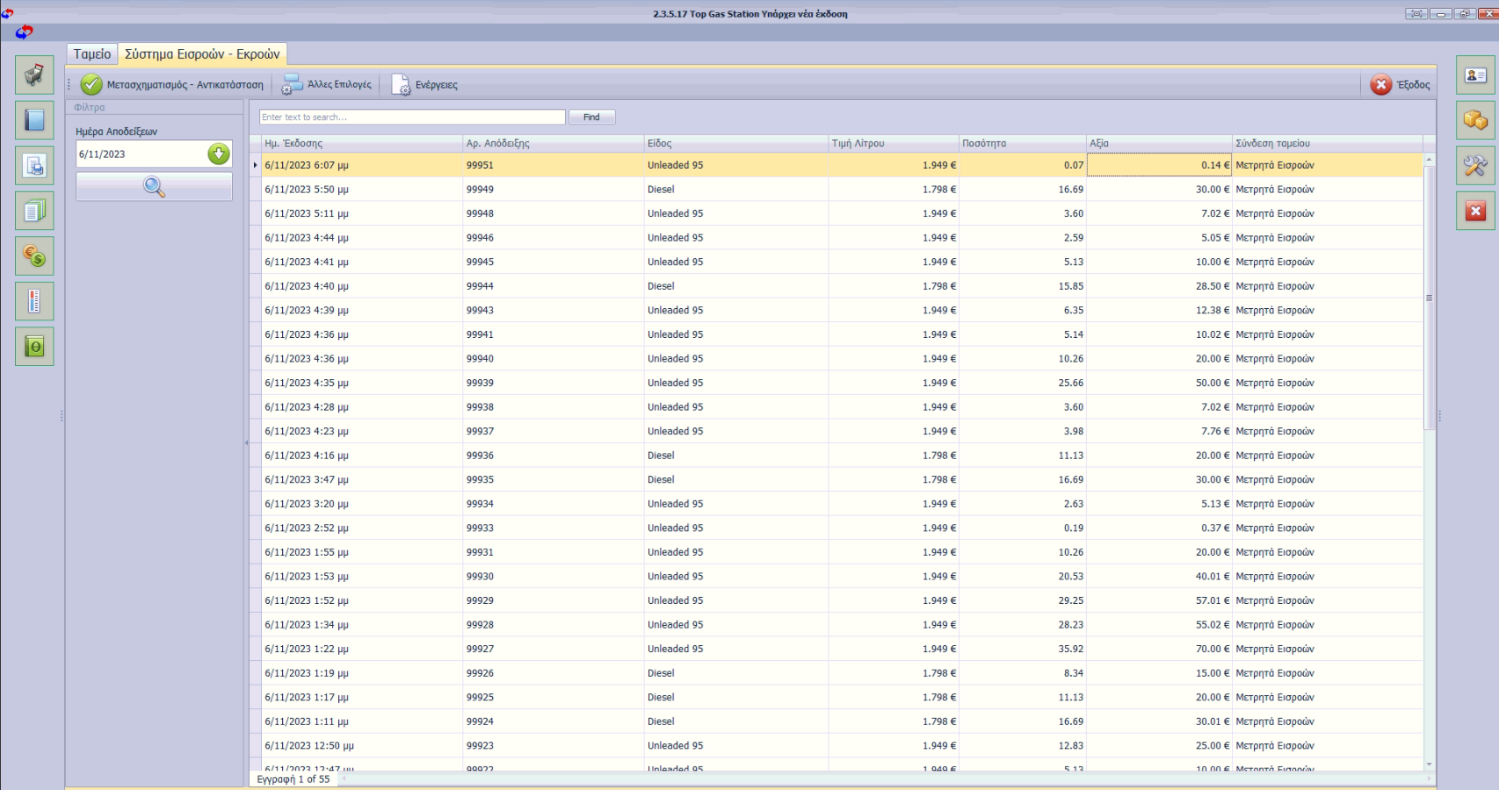Switch to the Ταμείο tab
This screenshot has width=1499, height=790.
[x=92, y=54]
